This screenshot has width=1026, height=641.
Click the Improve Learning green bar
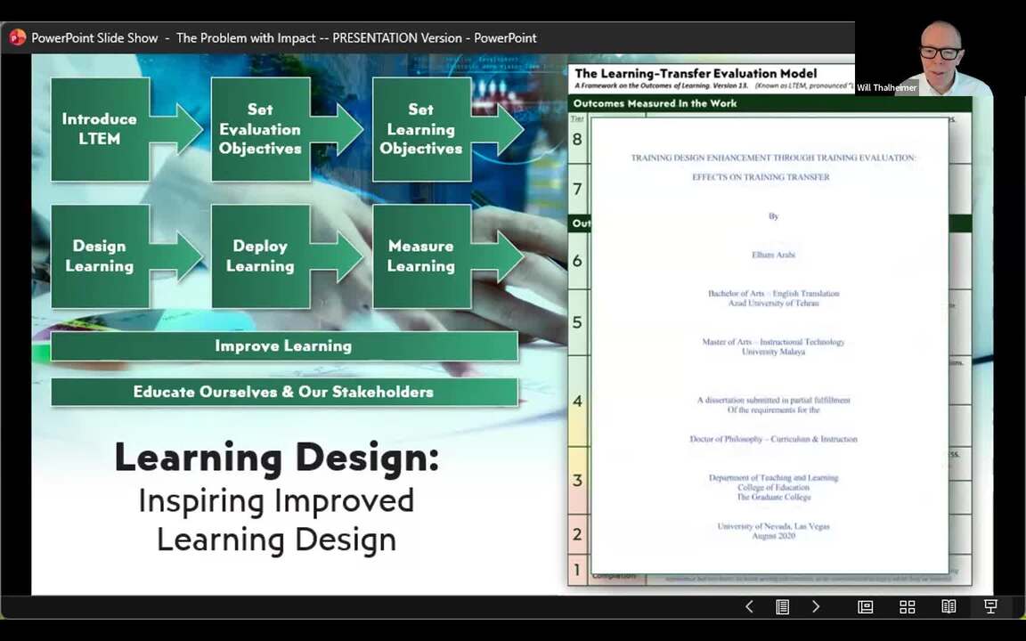(283, 346)
